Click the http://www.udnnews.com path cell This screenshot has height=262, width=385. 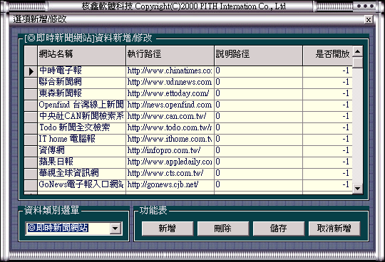(170, 83)
